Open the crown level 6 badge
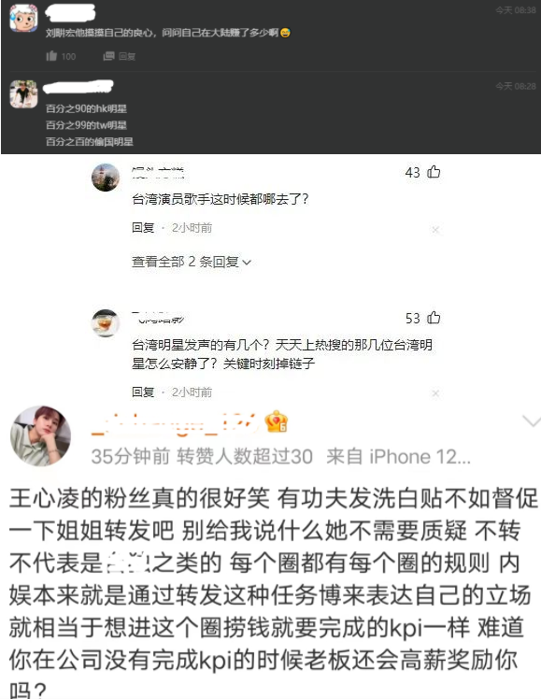 (276, 421)
